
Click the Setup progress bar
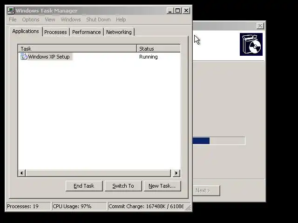pyautogui.click(x=219, y=141)
